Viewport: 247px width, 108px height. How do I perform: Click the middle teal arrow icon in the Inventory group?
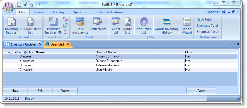click(65, 26)
